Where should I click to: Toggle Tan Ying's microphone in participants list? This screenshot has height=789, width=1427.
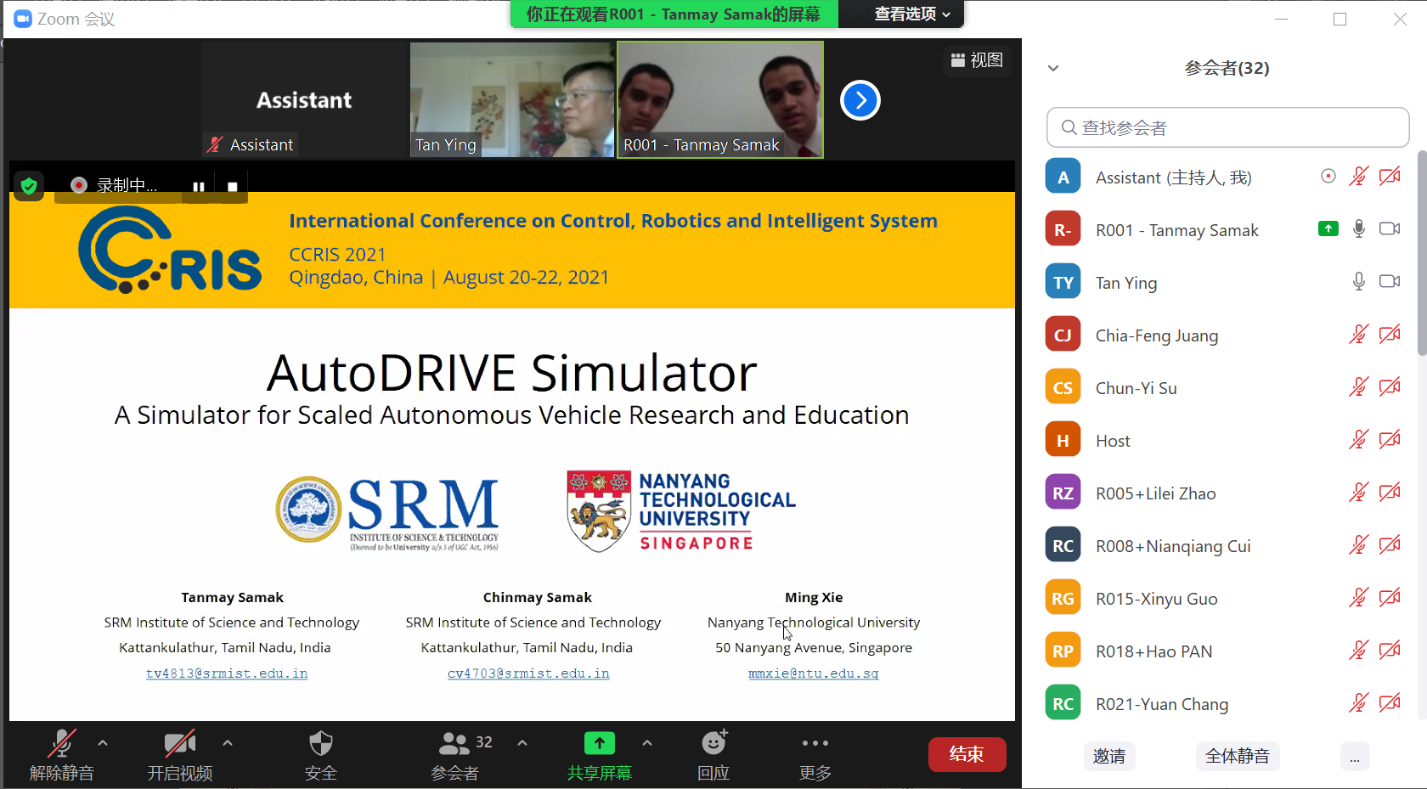tap(1358, 282)
